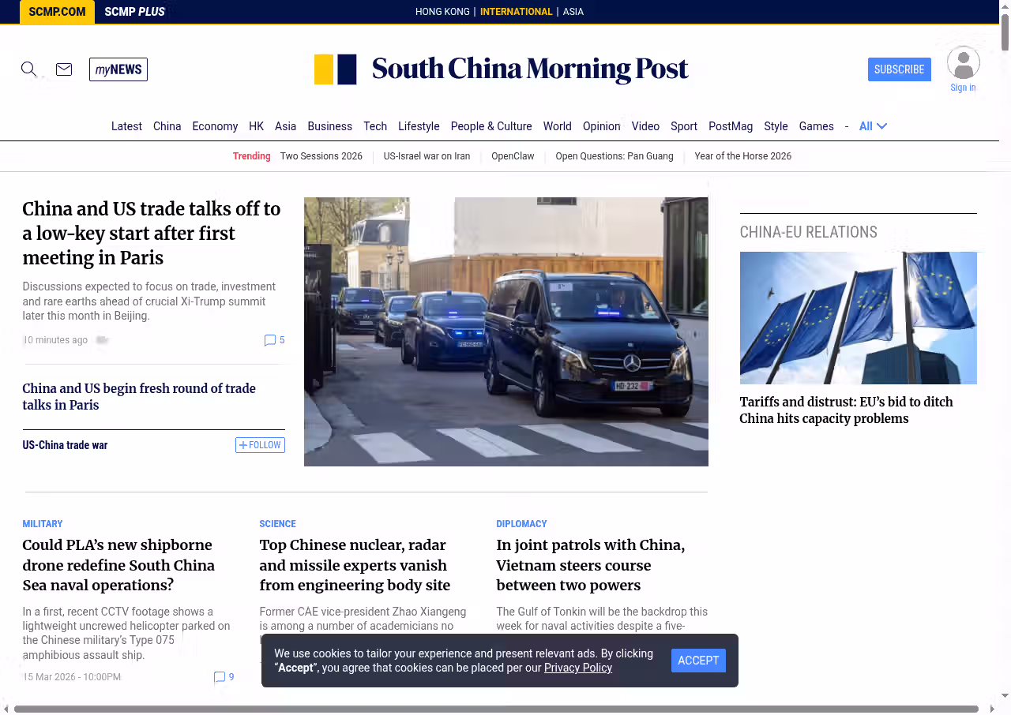This screenshot has height=715, width=1011.
Task: Click the SCMP PLUS logo tab
Action: 134,12
